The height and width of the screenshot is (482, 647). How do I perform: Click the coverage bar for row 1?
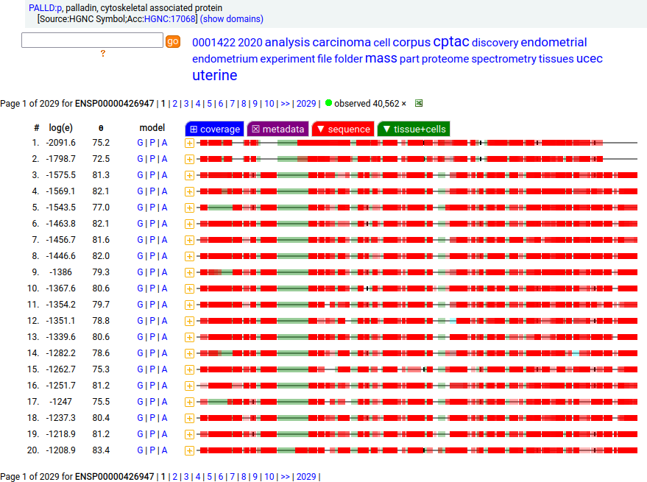[417, 143]
